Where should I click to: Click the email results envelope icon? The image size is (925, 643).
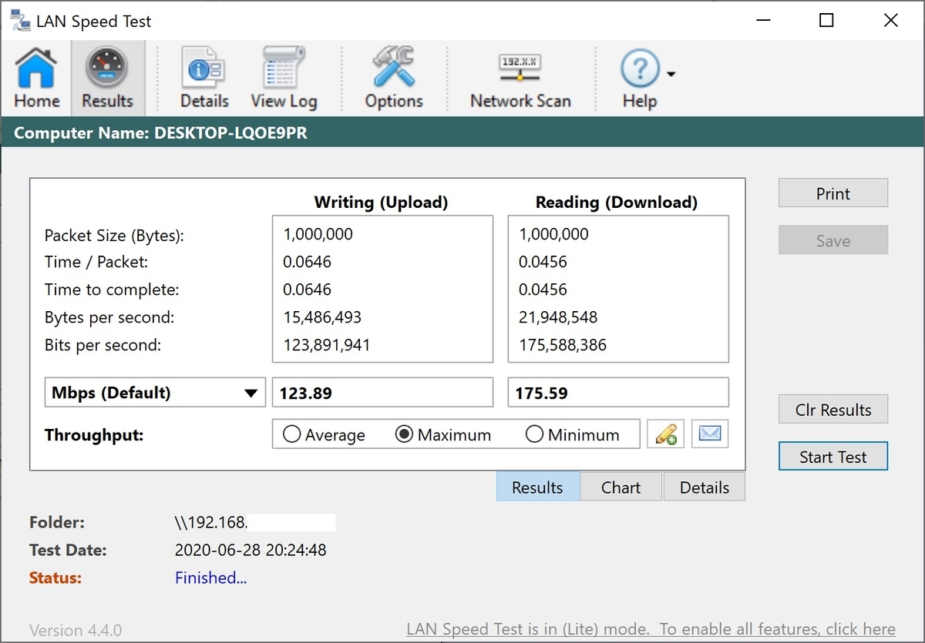(x=710, y=434)
